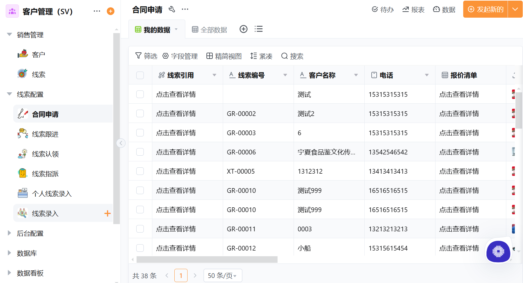Go to the previous page arrow
Screen dimensions: 523x283
(167, 275)
